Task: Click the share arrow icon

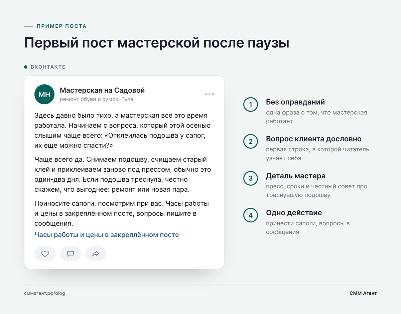Action: 96,254
